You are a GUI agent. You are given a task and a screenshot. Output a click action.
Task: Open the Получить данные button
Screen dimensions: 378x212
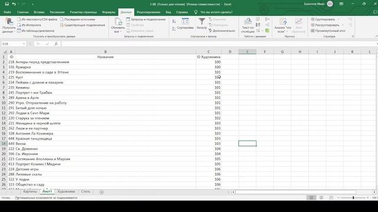pyautogui.click(x=9, y=25)
